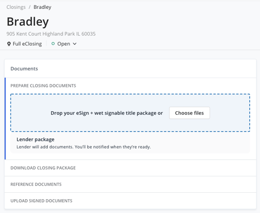Image resolution: width=260 pixels, height=213 pixels.
Task: Open the status dropdown chevron next to Open
Action: coord(75,44)
